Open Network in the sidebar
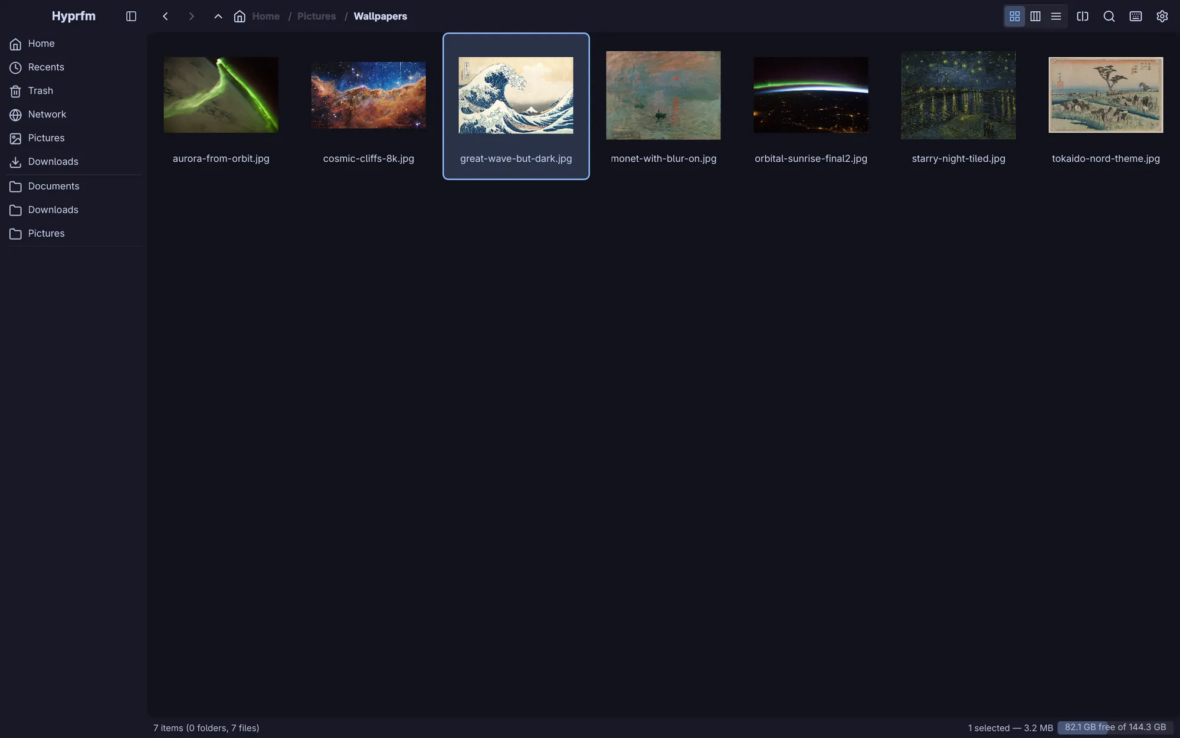Screen dimensions: 1180x738 click(74, 115)
